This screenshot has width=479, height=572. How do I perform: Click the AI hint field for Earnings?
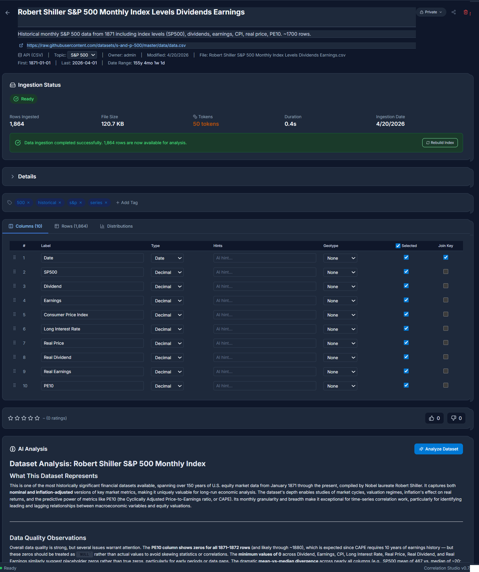[x=265, y=301]
